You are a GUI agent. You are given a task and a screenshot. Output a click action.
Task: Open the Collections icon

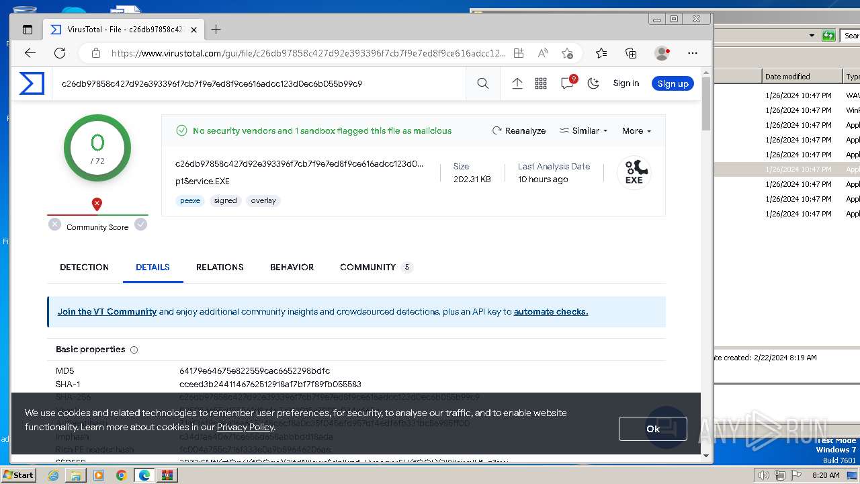pos(631,53)
